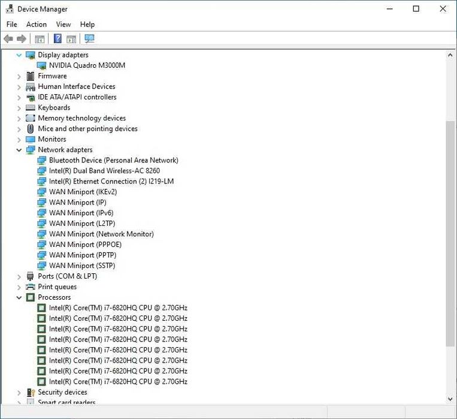The image size is (457, 419).
Task: Close the Device Manager window
Action: click(x=443, y=9)
